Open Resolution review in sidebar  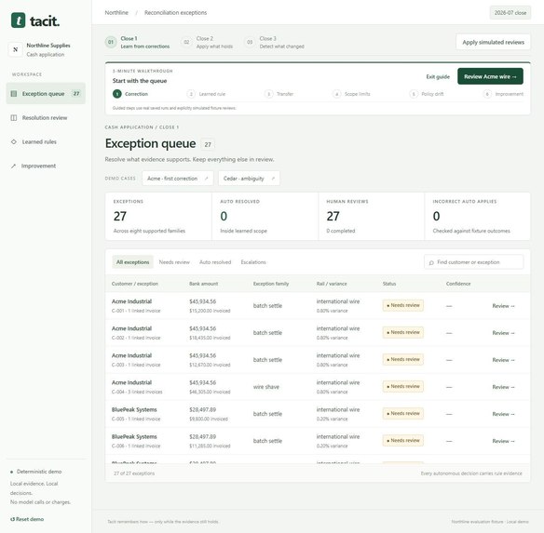[x=46, y=118]
